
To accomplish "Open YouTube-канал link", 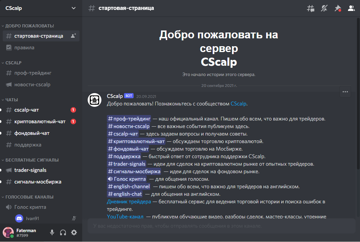I will pyautogui.click(x=125, y=216).
